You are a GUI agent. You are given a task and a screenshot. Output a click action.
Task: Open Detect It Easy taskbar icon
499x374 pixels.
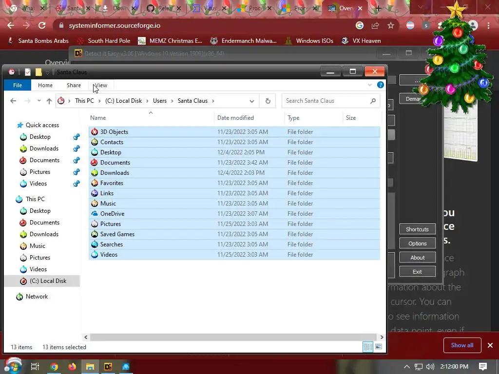(108, 367)
